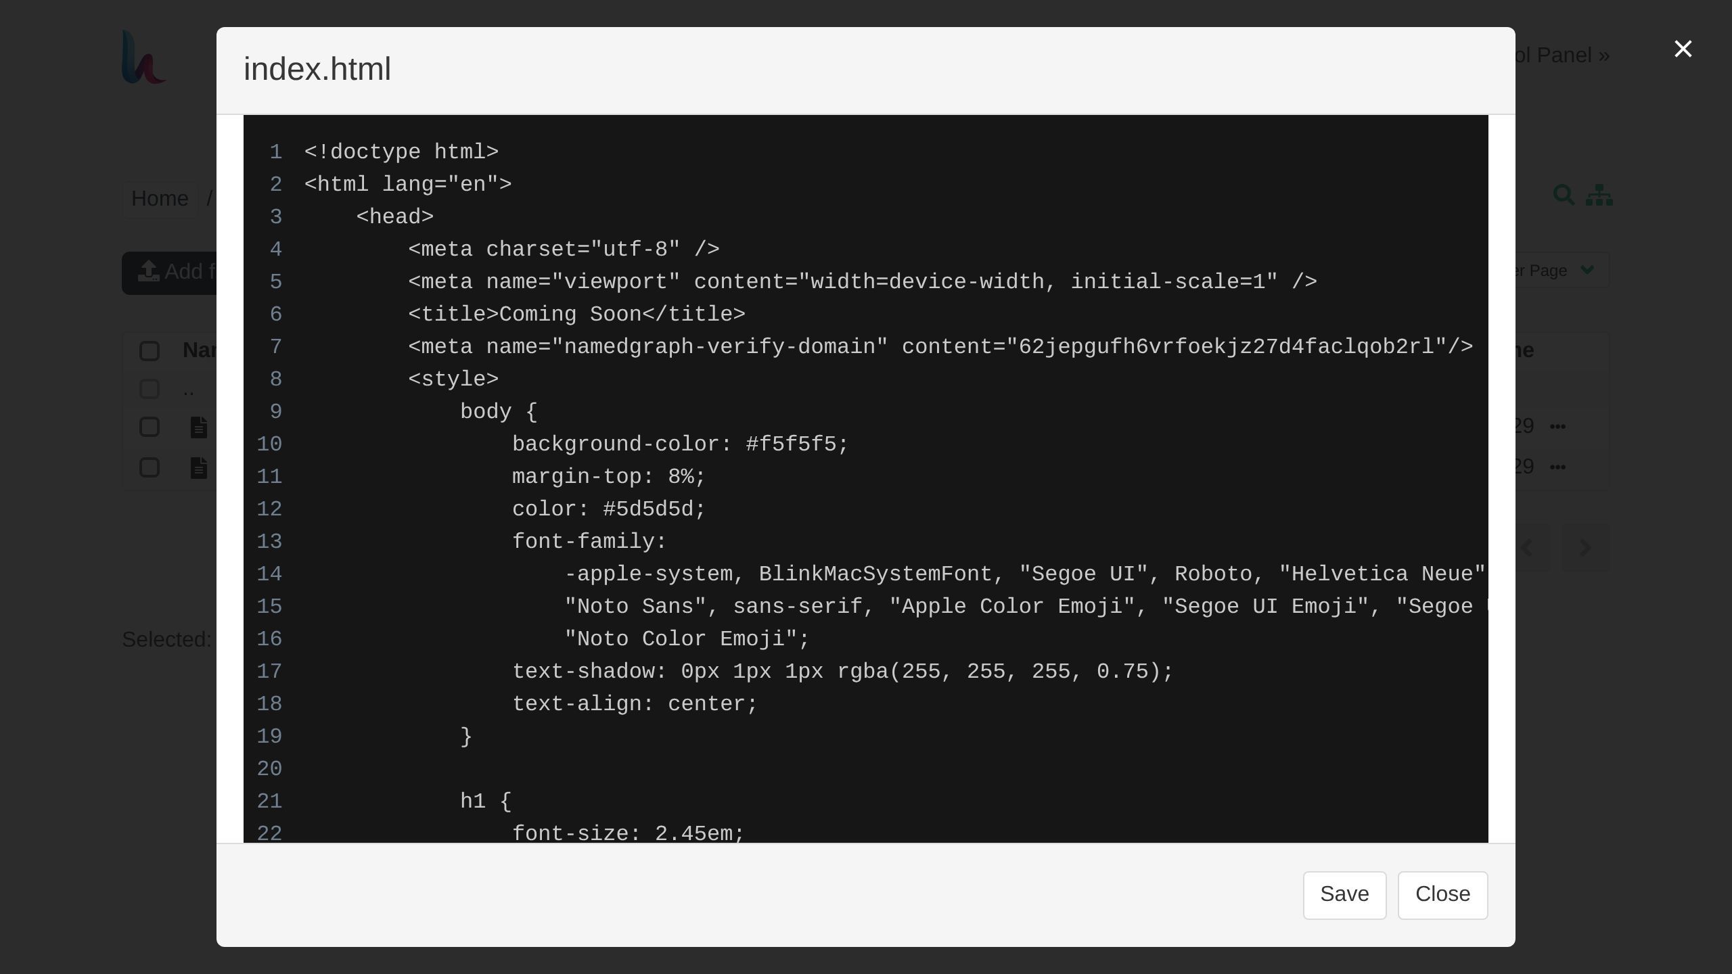The width and height of the screenshot is (1732, 974).
Task: Check the second file row checkbox
Action: [x=150, y=467]
